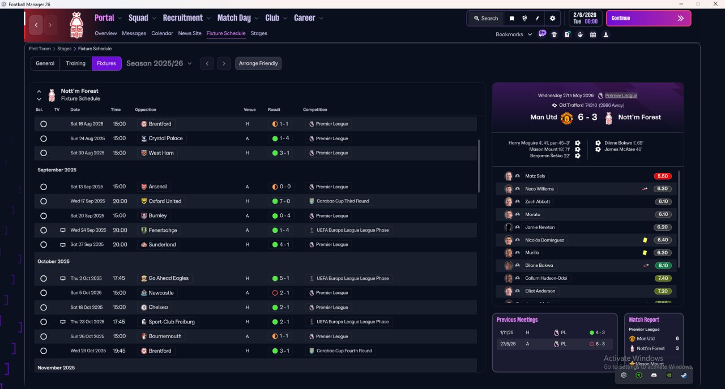Select the Chelsea fixture radio
725x389 pixels.
[44, 307]
